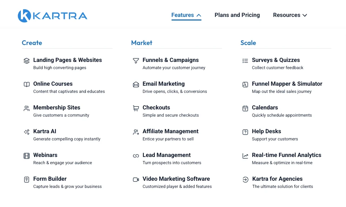Click the form icon beside Form Builder
346x207 pixels.
27,179
